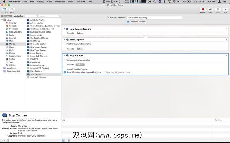
Task: Click the Dictation Command text field
Action: coord(154,18)
